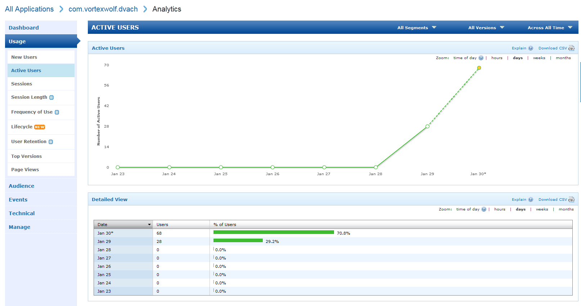Click the NEW badge next to Lifecycle
This screenshot has height=306, width=581.
40,127
